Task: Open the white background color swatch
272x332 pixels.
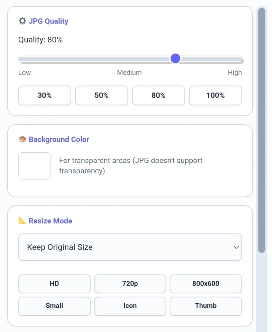Action: click(x=34, y=166)
